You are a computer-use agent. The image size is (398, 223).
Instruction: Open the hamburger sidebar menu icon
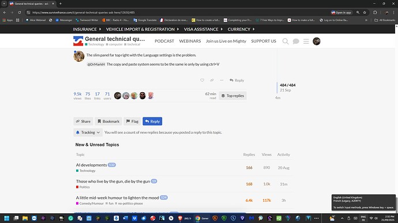pyautogui.click(x=306, y=41)
